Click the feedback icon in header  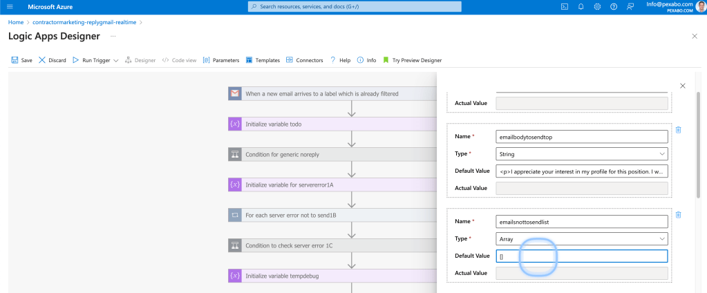(630, 7)
